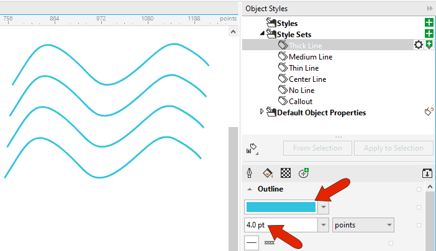This screenshot has width=436, height=251.
Task: Open the points units dropdown
Action: click(x=363, y=225)
